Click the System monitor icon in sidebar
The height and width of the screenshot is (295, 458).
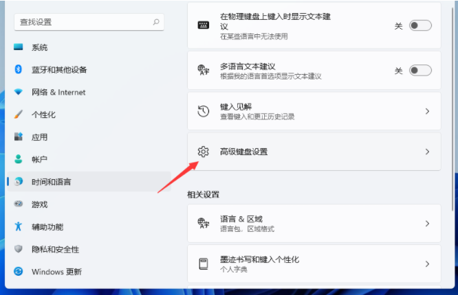click(x=19, y=47)
